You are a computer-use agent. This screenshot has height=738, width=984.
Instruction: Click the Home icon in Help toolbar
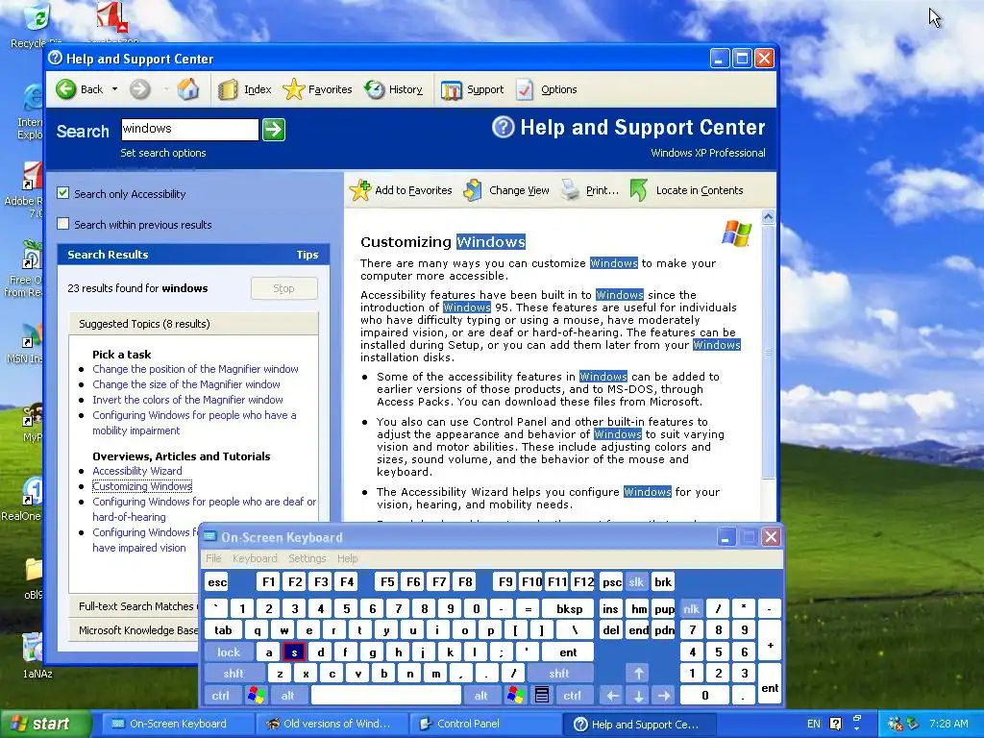point(187,89)
